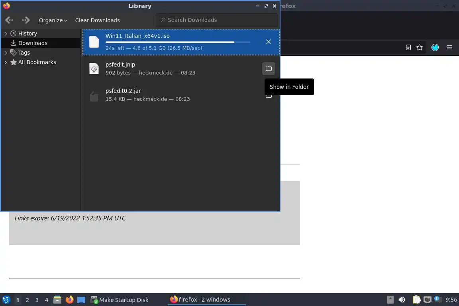The image size is (459, 306).
Task: Maximize the Library window
Action: click(266, 6)
